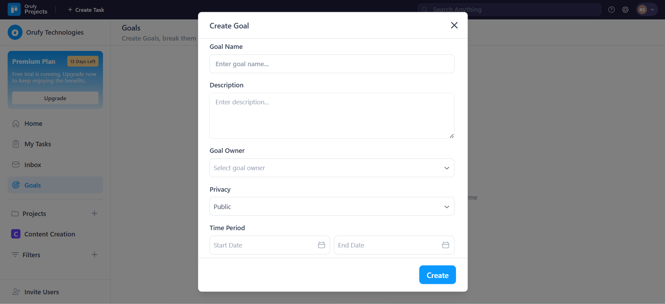Click inside the Enter goal name field
Image resolution: width=665 pixels, height=304 pixels.
pos(332,64)
